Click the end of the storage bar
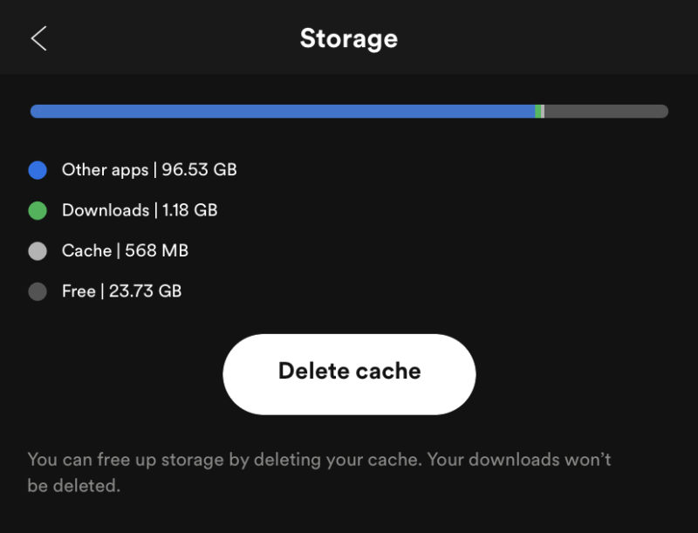Image resolution: width=698 pixels, height=533 pixels. (x=663, y=111)
